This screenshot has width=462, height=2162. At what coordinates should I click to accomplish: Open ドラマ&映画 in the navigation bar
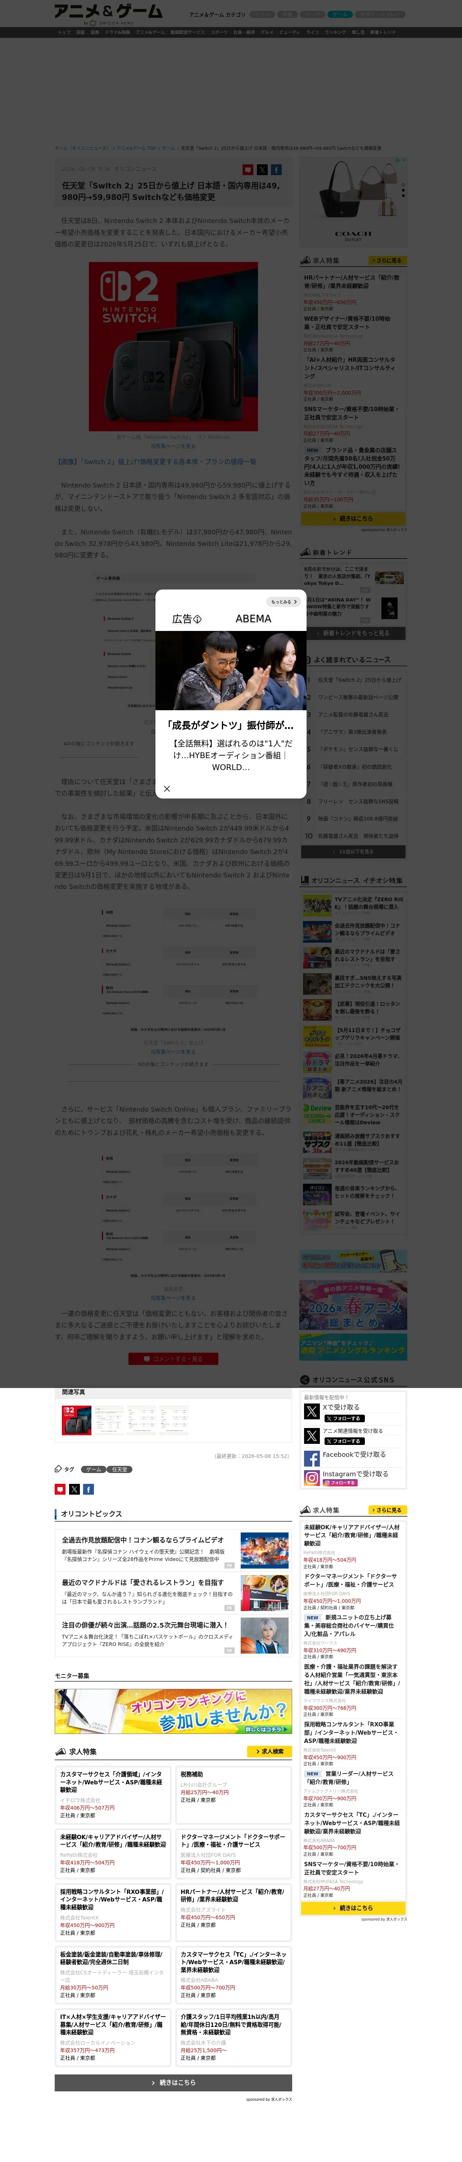(x=117, y=33)
